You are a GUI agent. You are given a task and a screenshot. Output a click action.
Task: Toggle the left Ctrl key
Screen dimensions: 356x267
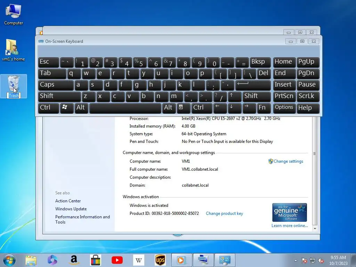tap(49, 108)
